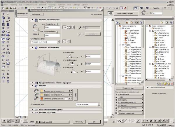175x127 pixels.
Task: Select the Curtain Wall tool in toolbox
Action: 3,42
